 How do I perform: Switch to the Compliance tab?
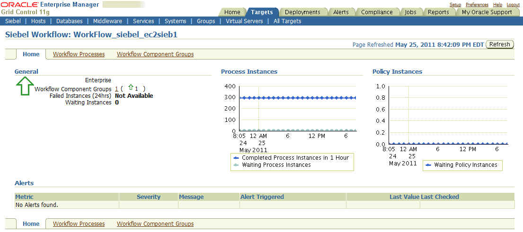(x=377, y=12)
